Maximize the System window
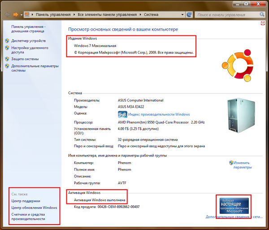Image resolution: width=269 pixels, height=230 pixels. click(x=246, y=4)
